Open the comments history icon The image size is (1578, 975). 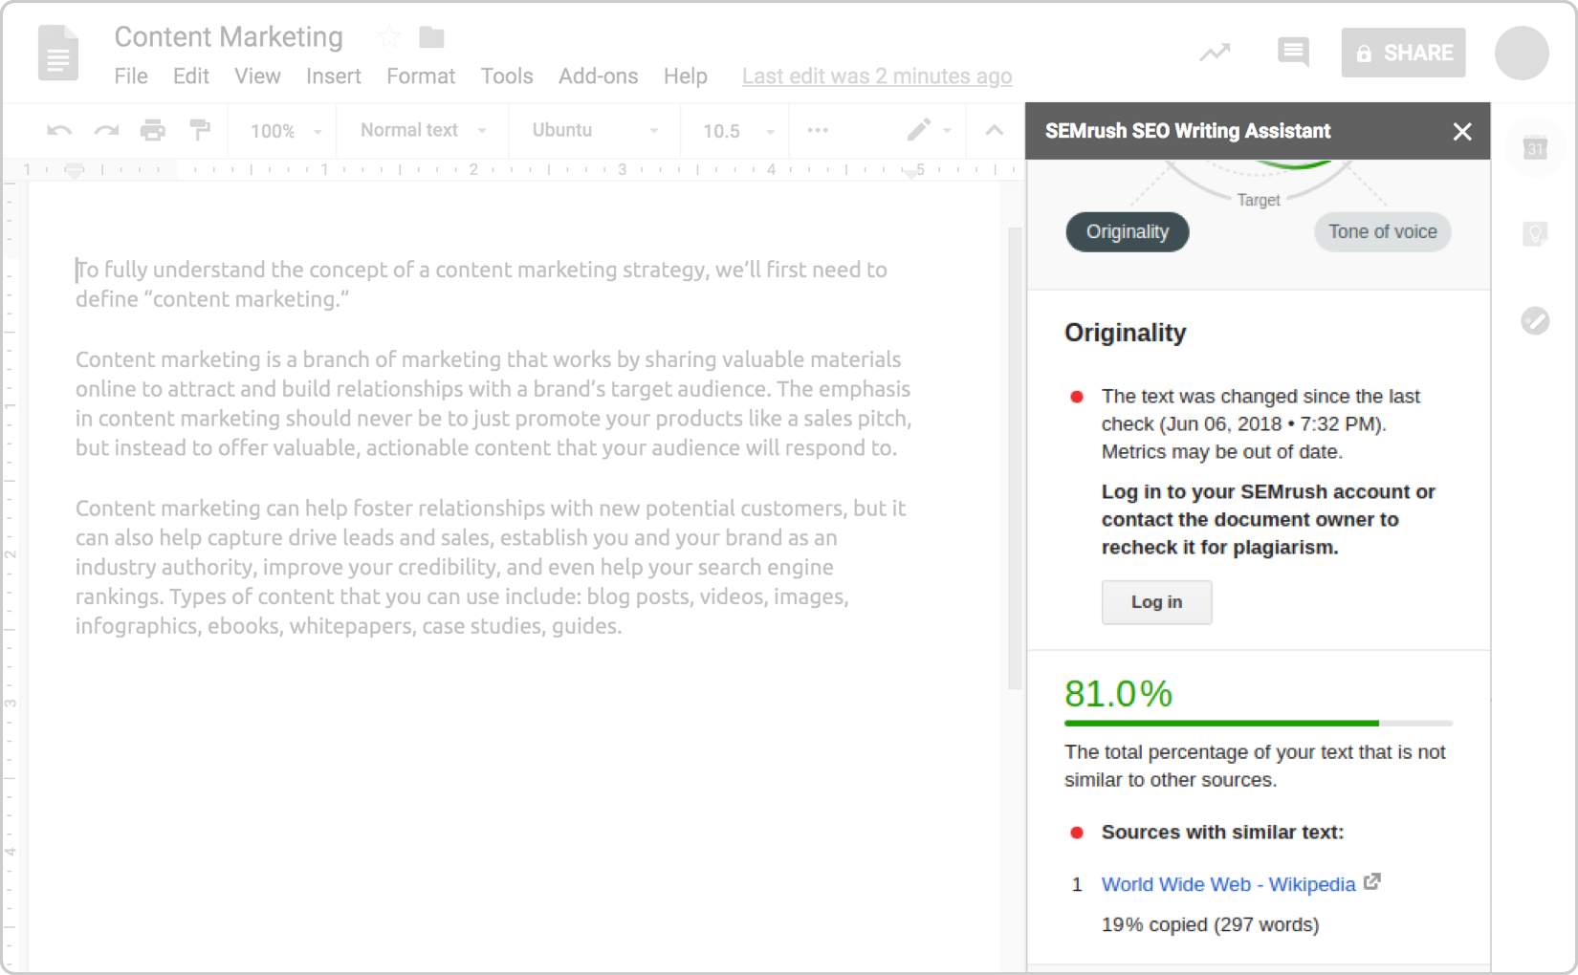coord(1293,52)
